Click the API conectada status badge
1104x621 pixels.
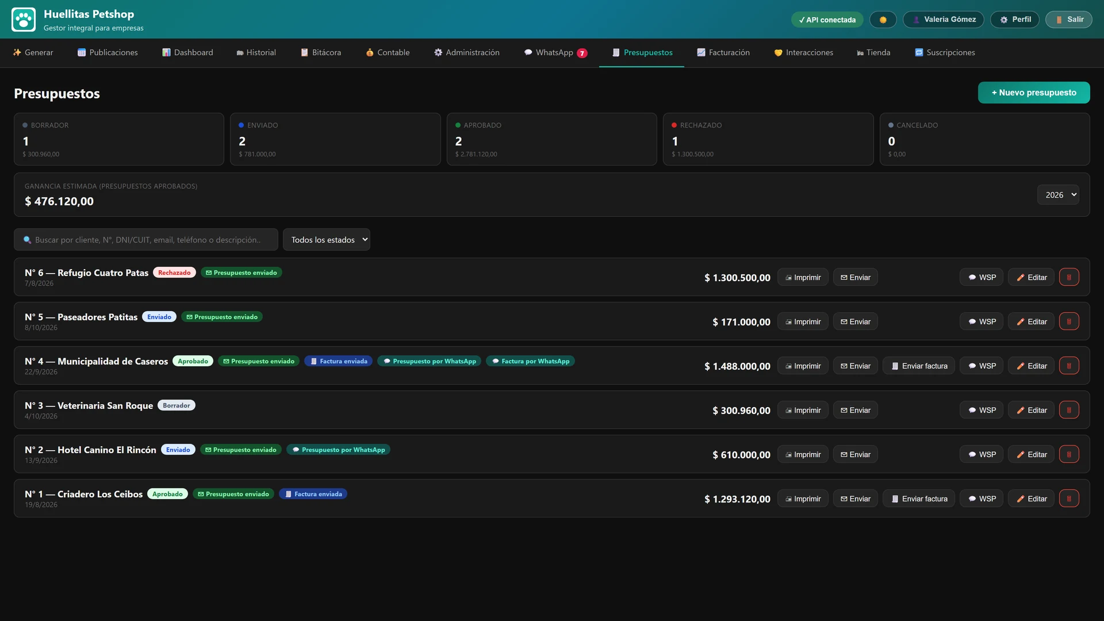click(827, 20)
